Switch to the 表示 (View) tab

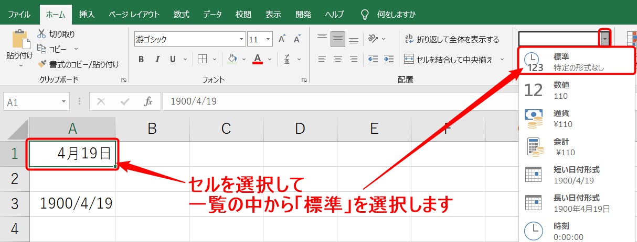click(273, 14)
